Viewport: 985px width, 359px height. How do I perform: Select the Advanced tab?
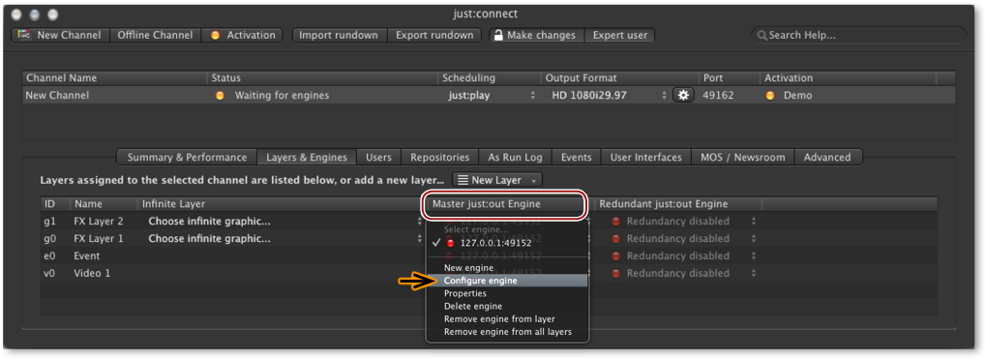click(x=827, y=157)
